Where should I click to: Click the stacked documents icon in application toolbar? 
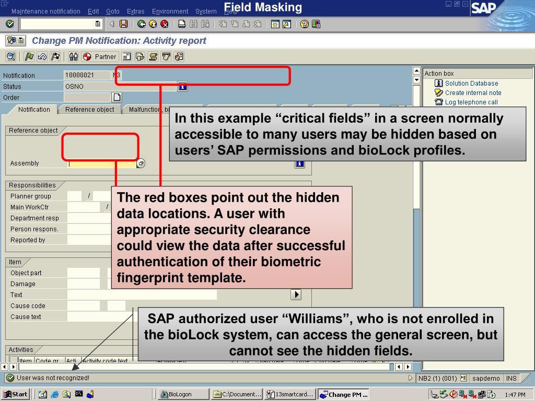click(140, 56)
